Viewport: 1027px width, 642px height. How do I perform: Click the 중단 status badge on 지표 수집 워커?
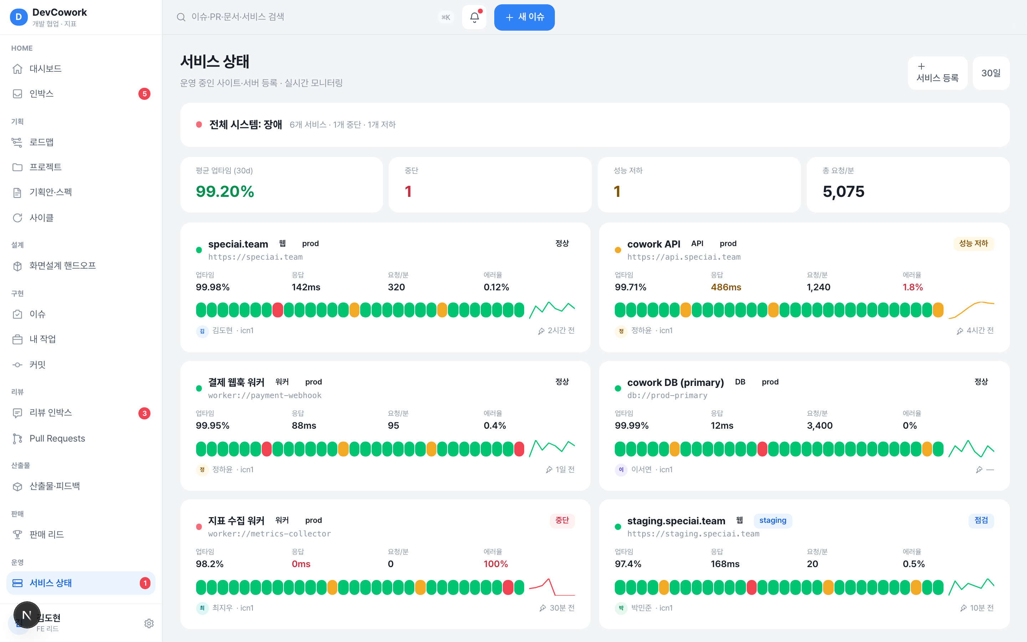click(562, 520)
